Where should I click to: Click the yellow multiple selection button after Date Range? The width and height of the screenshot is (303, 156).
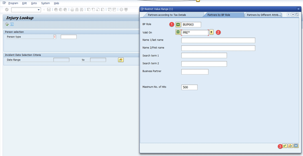(x=121, y=60)
